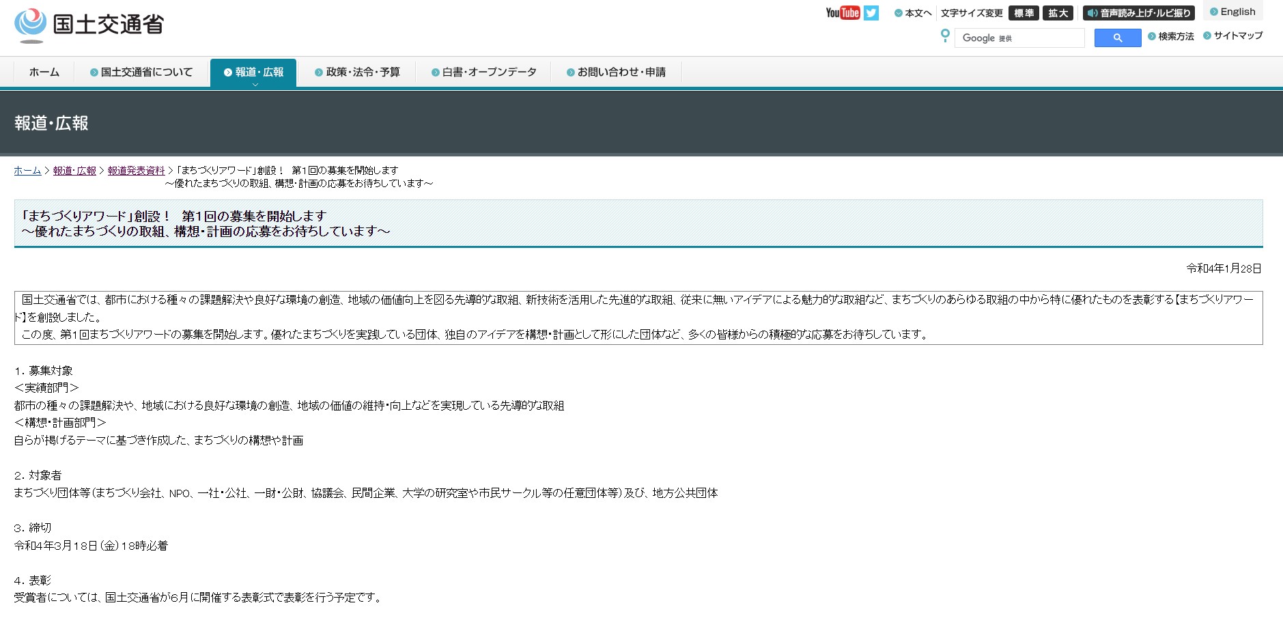Click the teal magnifier icon beside search box
Screen dimensions: 1283x627
pyautogui.click(x=945, y=36)
